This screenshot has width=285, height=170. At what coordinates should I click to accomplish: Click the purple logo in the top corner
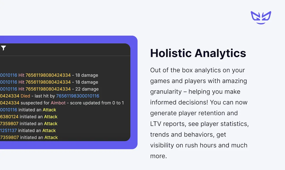[261, 17]
